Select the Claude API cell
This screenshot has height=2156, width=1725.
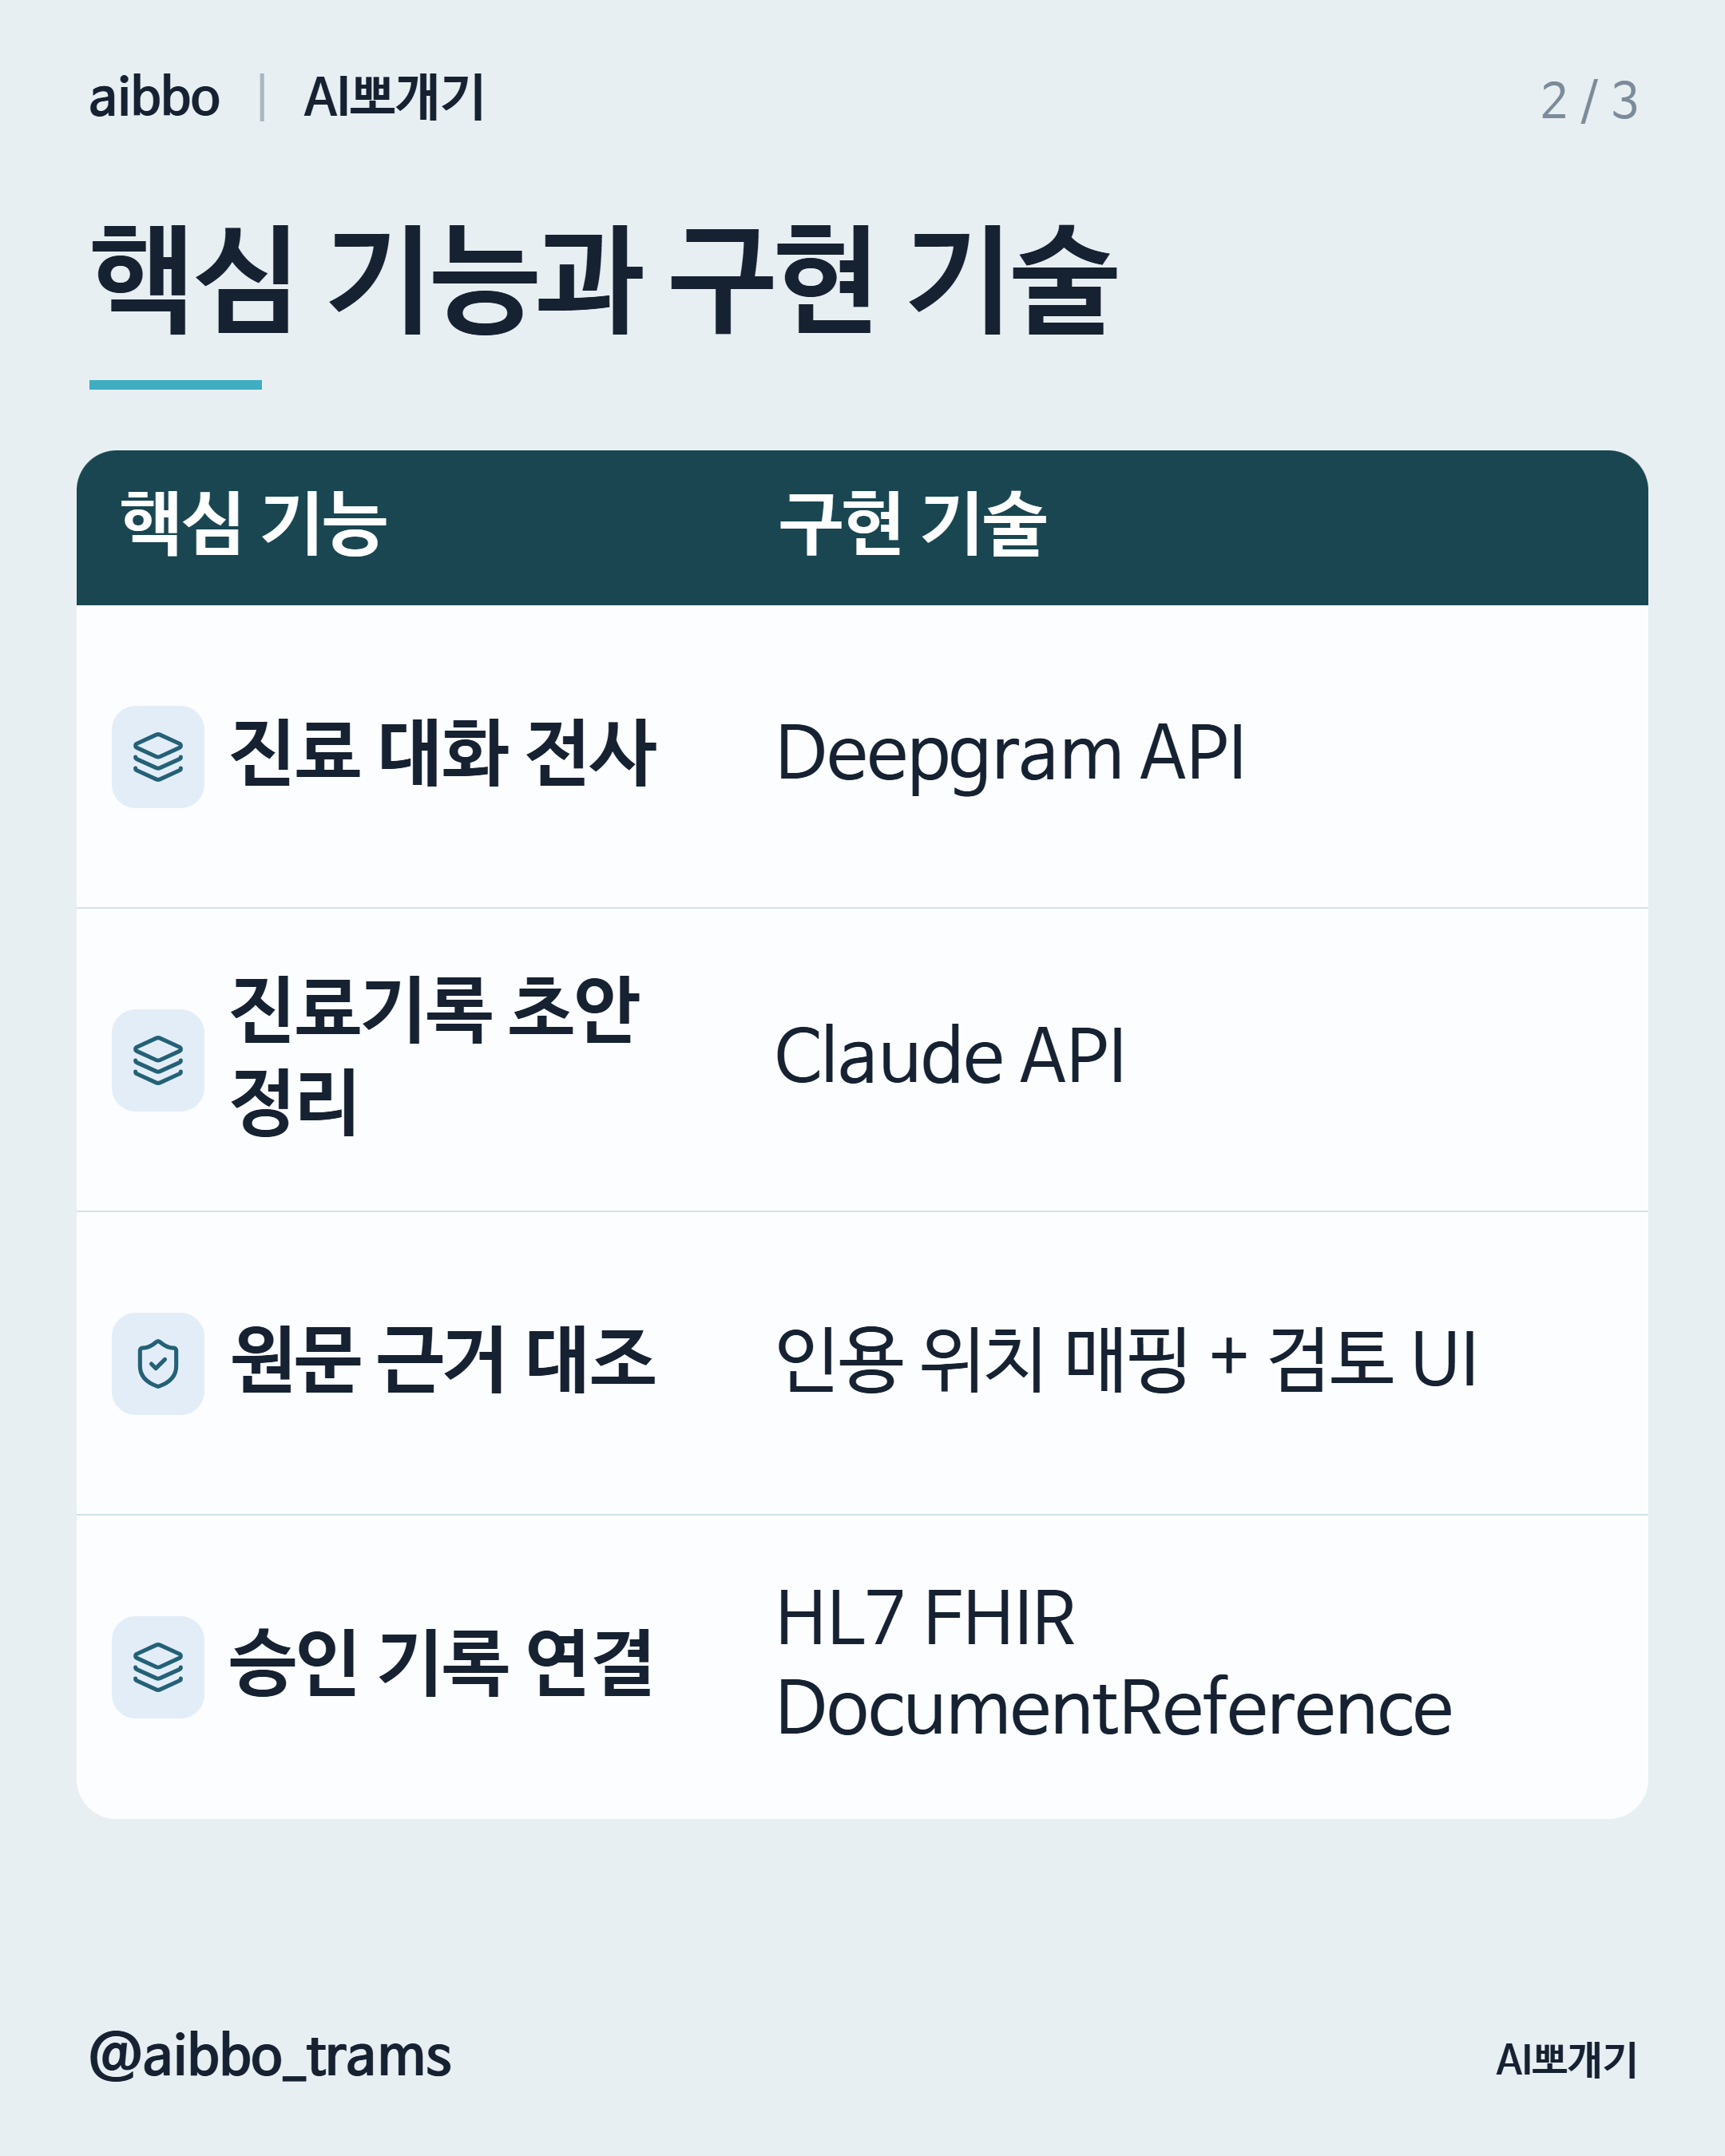coord(950,1056)
